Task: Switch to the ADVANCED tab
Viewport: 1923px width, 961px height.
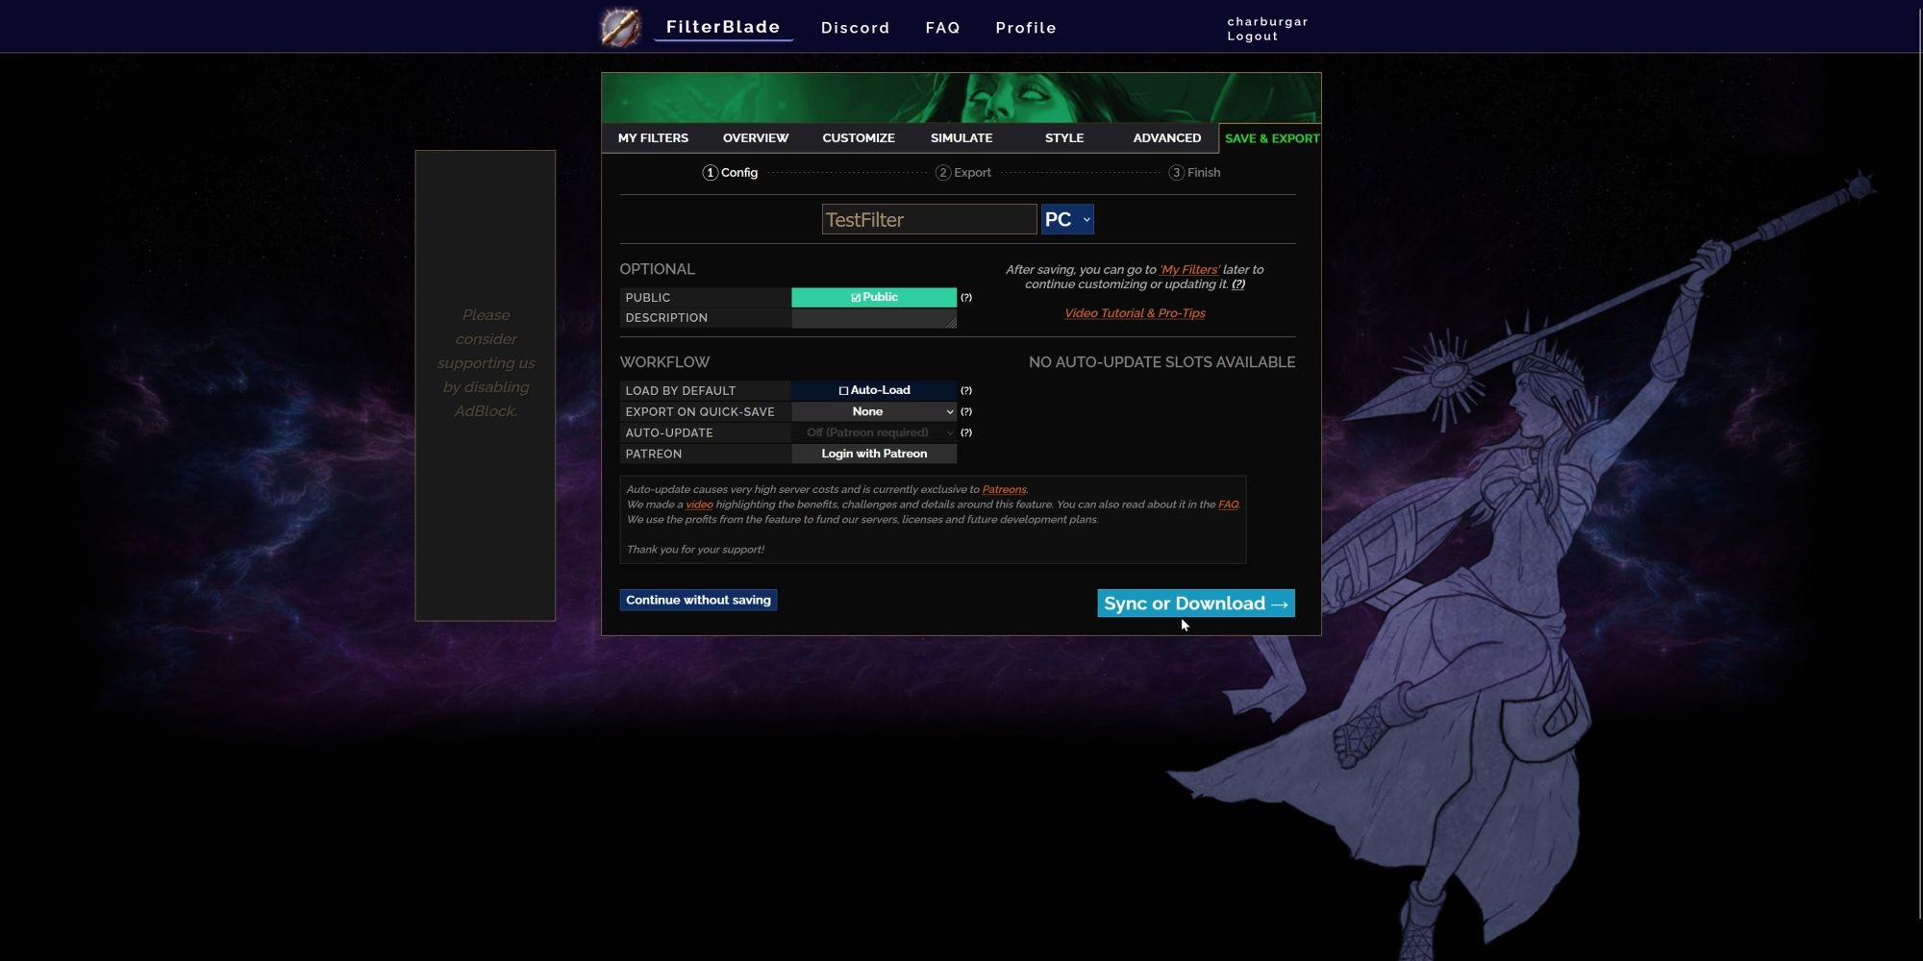Action: [x=1166, y=137]
